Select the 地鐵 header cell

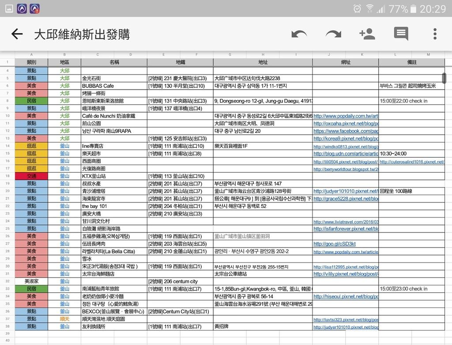click(180, 62)
